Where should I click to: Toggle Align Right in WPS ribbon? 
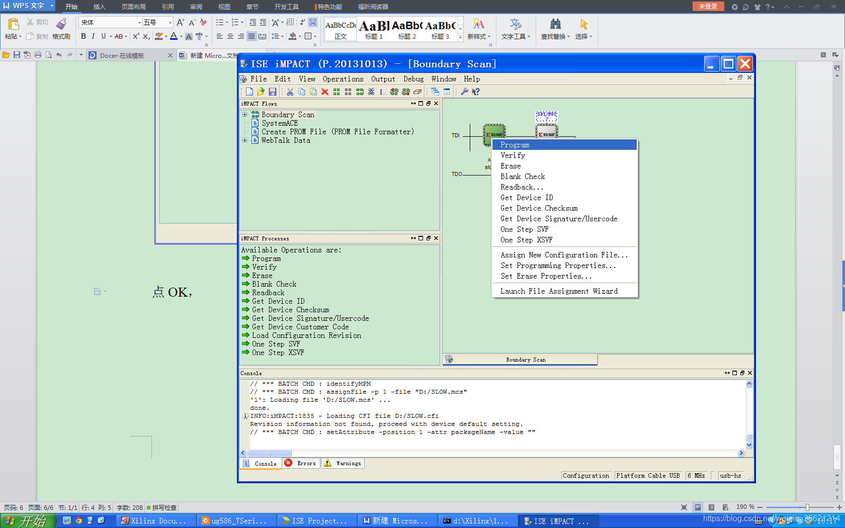[x=241, y=36]
